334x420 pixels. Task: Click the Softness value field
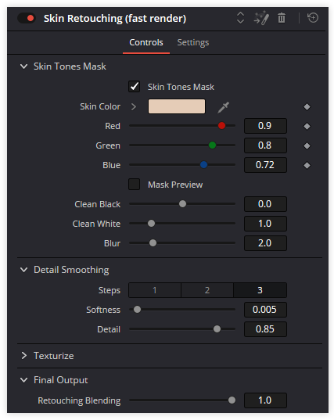(x=265, y=310)
